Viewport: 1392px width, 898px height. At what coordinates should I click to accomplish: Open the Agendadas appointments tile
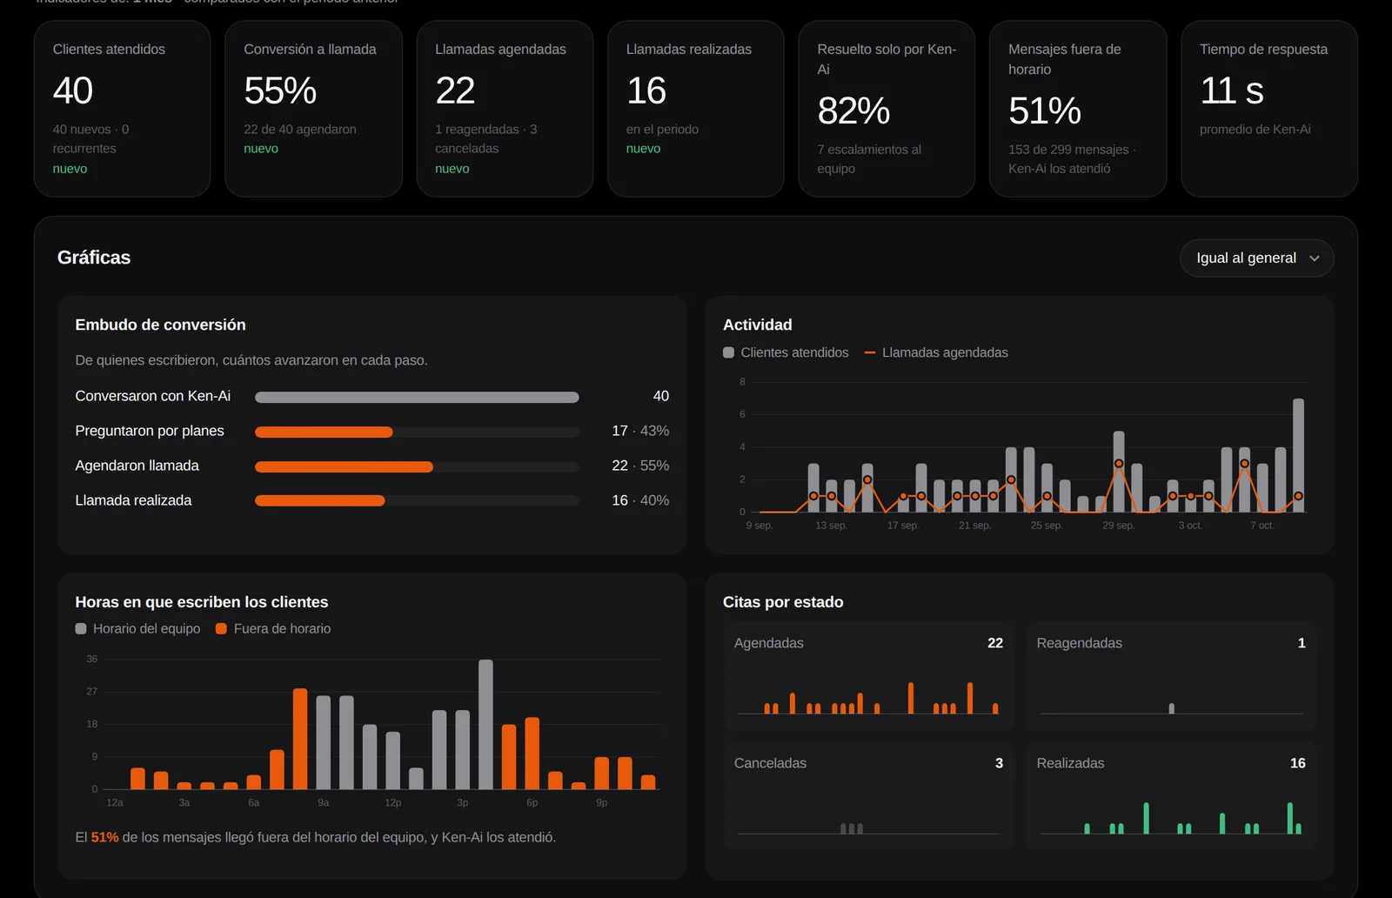coord(868,676)
